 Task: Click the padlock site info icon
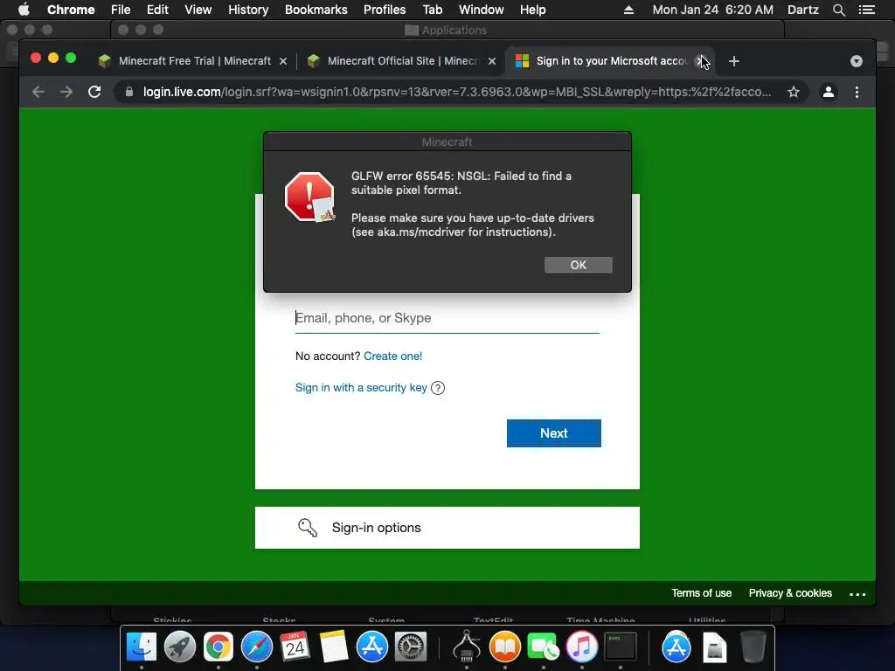pos(129,92)
